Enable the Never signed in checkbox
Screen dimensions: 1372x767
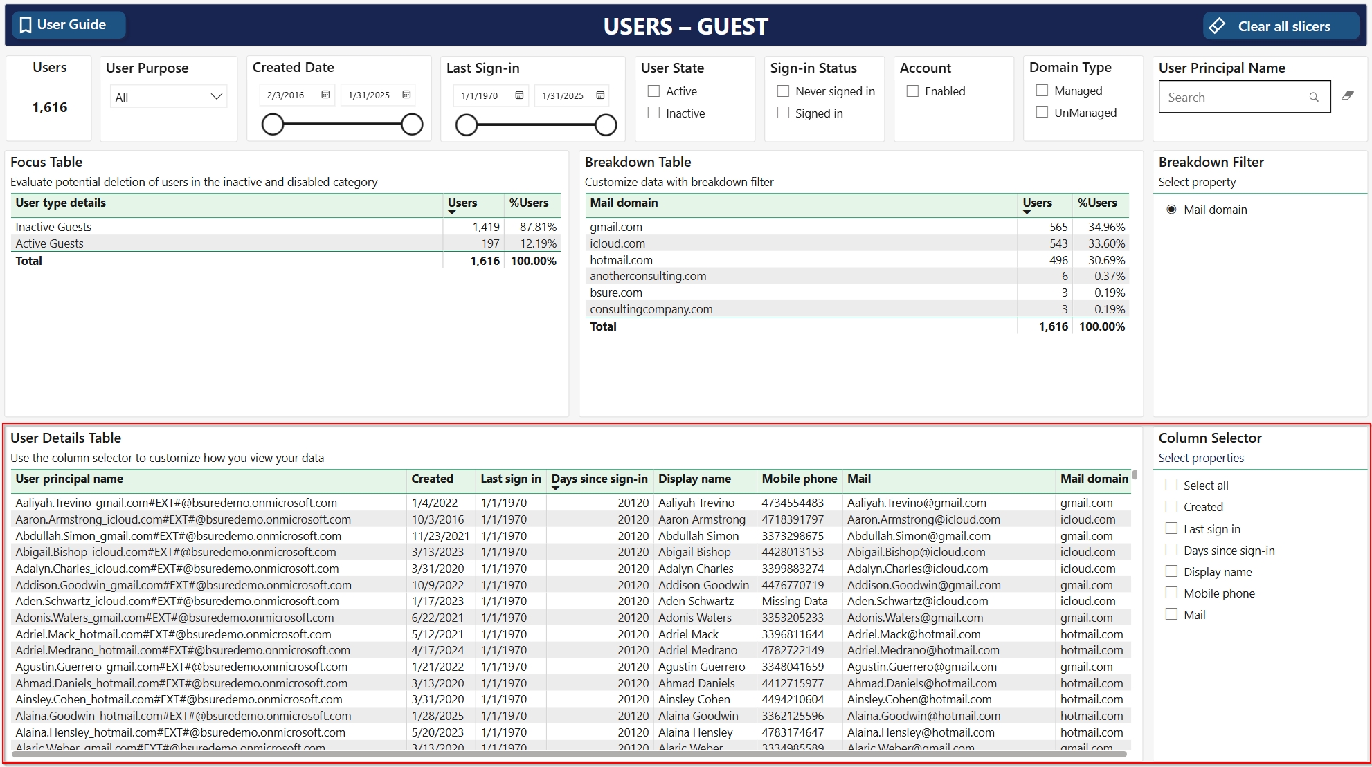(x=783, y=91)
